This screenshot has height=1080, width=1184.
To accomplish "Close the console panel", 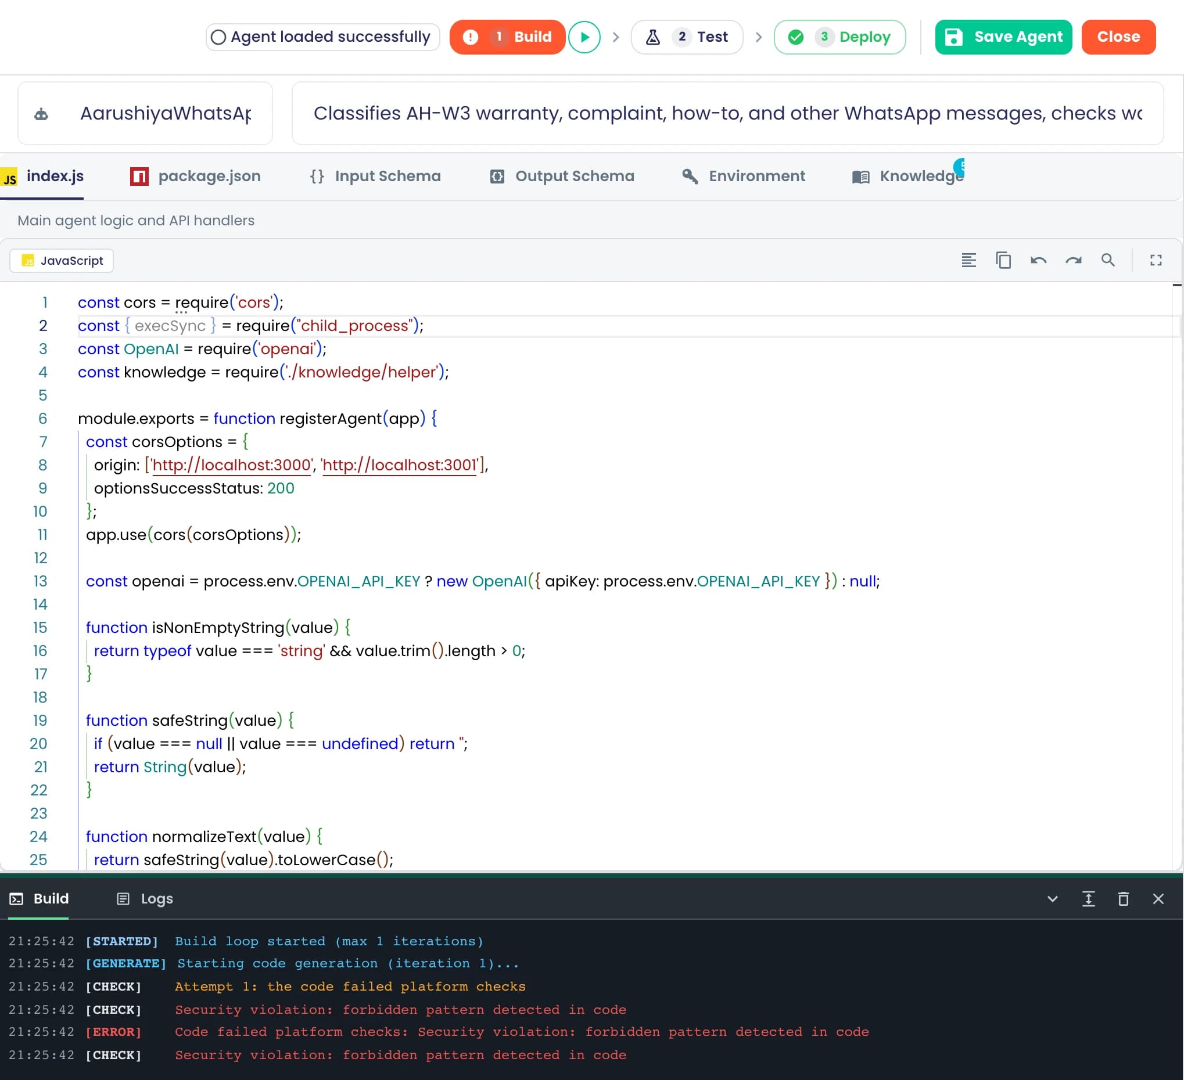I will pos(1158,899).
